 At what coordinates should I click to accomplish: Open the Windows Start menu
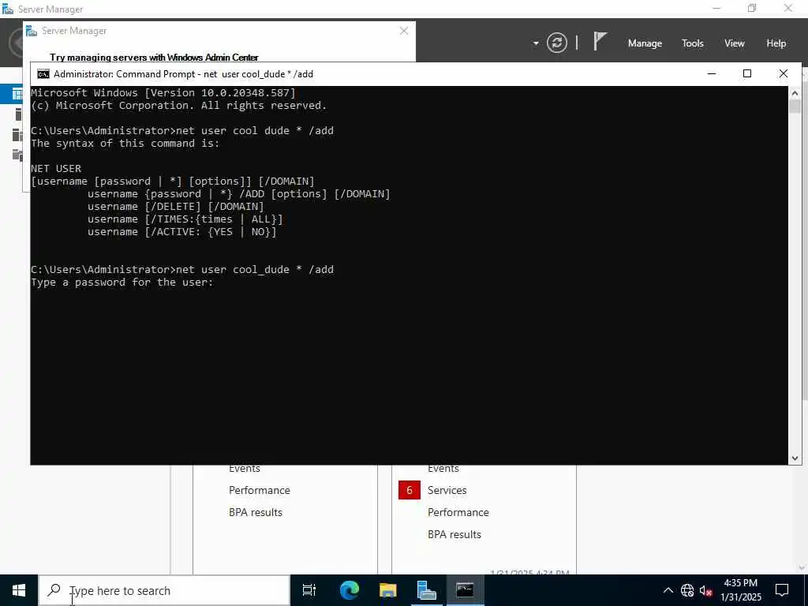19,590
